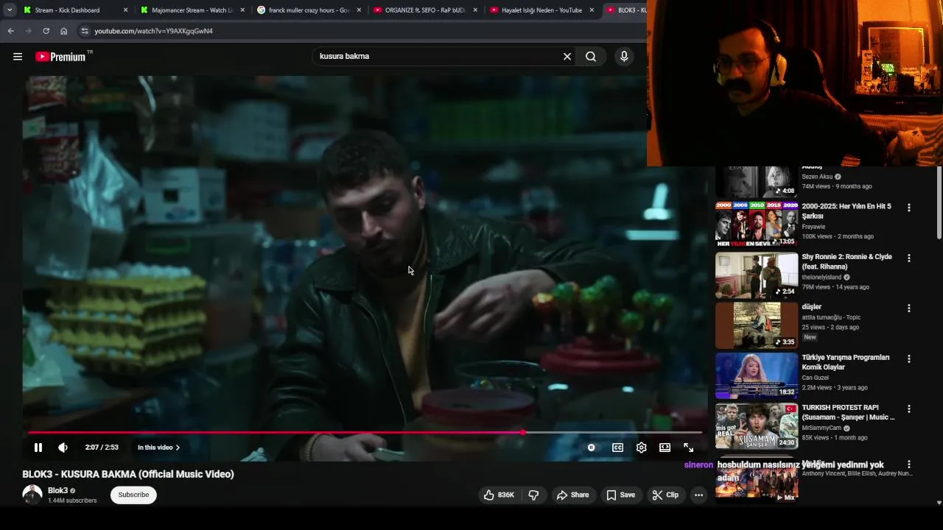
Task: Close the ORGANIZE ft. SEFO tab
Action: [475, 10]
